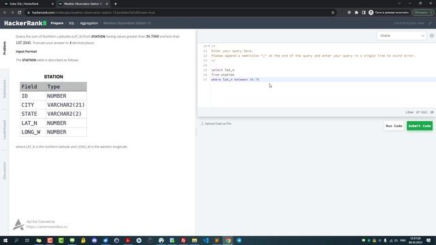Click the browser Update button
Screen dimensions: 436x245
point(423,12)
